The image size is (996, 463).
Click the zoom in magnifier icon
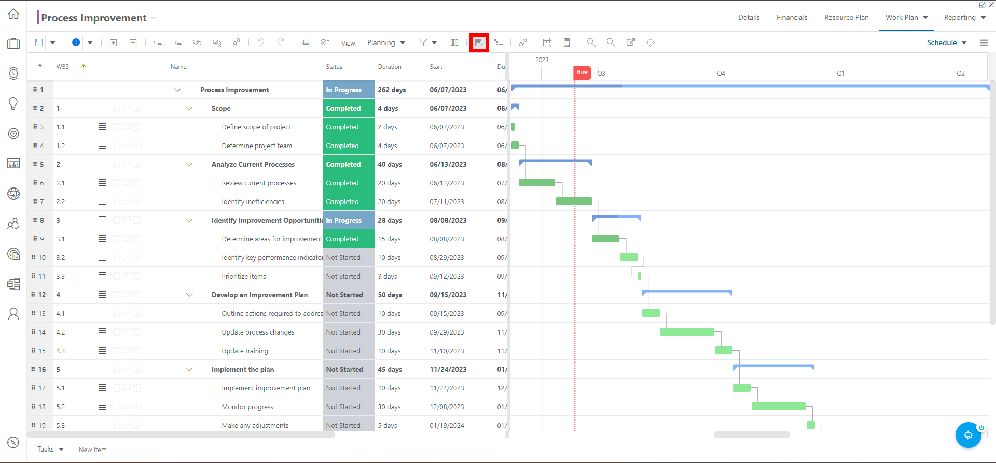[591, 42]
